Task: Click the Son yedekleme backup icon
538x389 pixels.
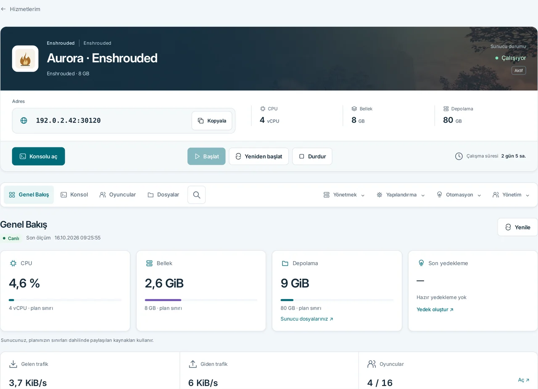Action: [421, 263]
